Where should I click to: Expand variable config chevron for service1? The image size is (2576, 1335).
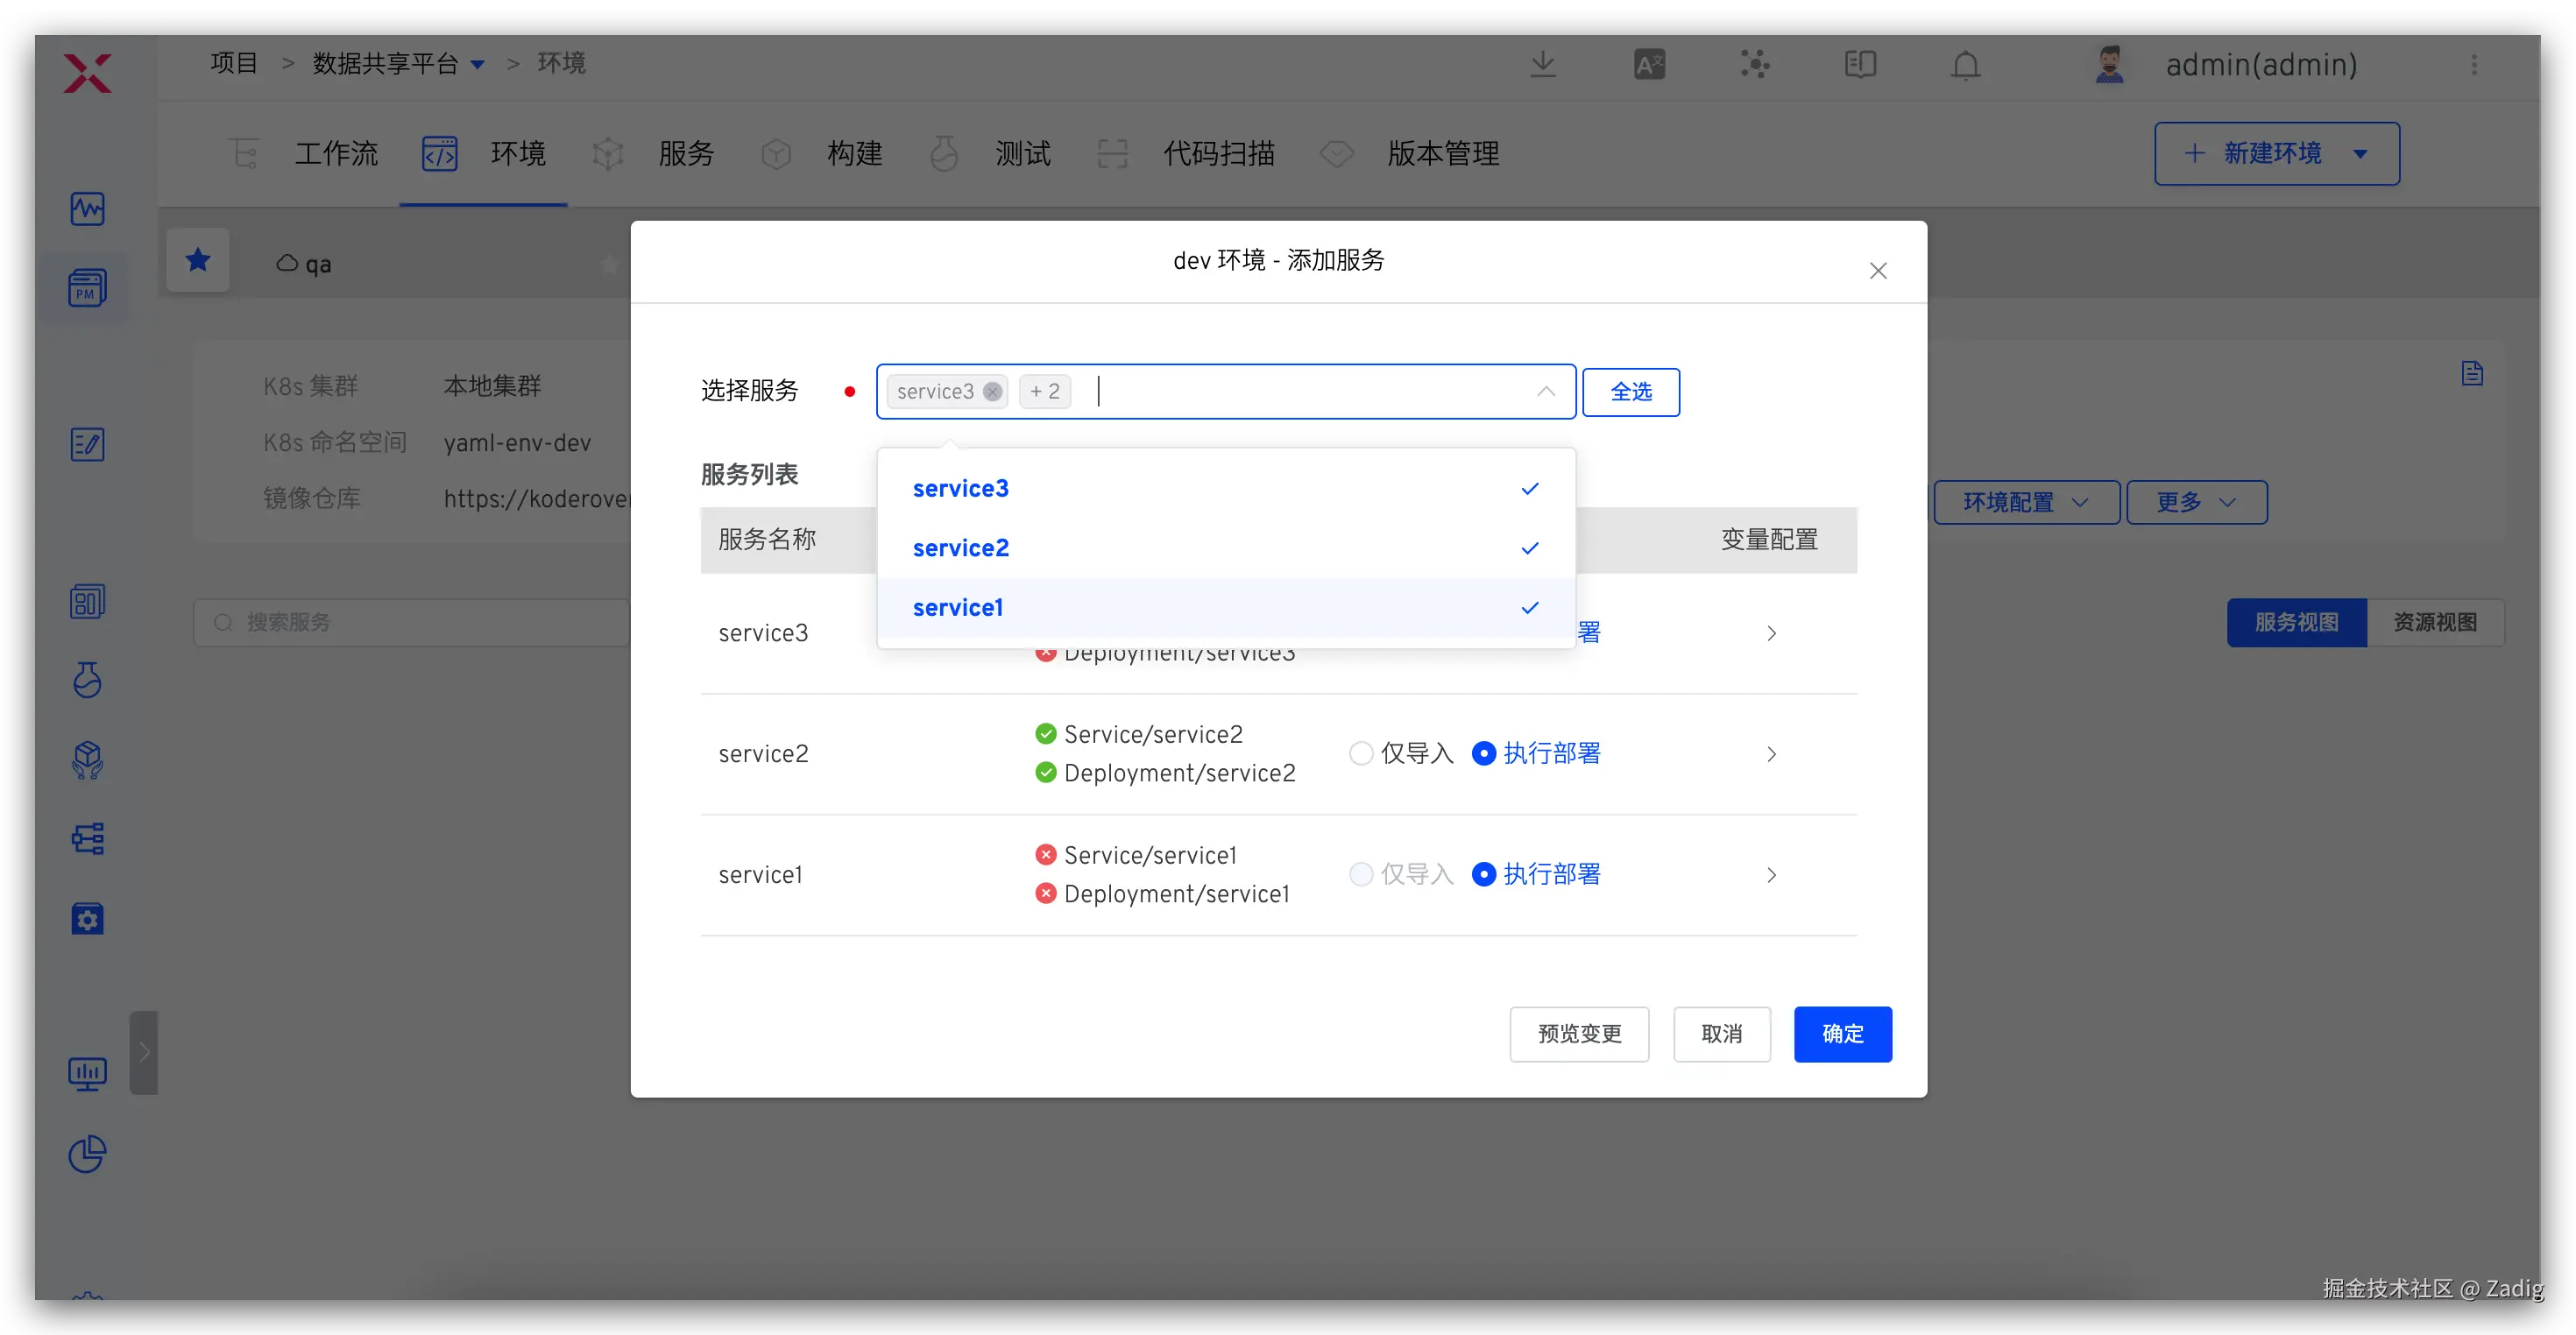coord(1771,875)
